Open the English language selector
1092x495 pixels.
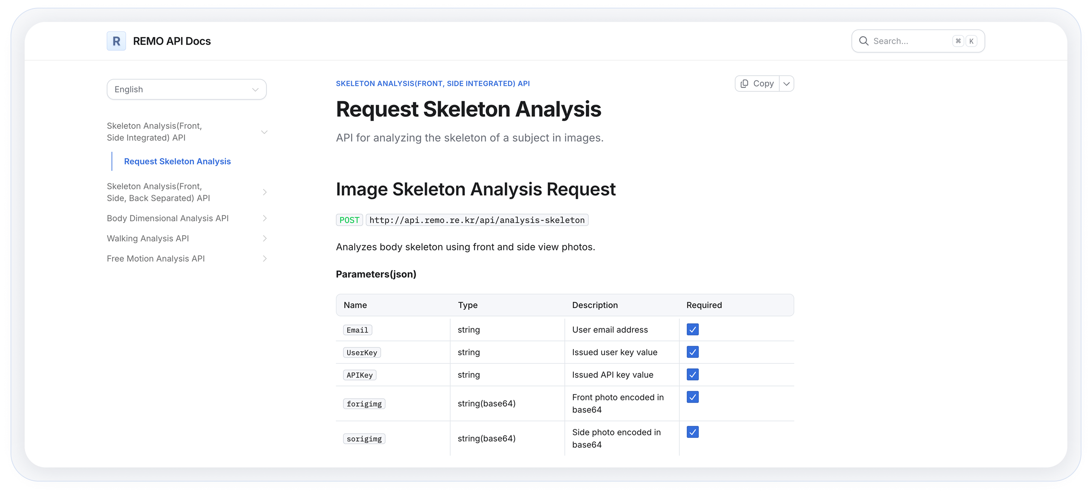(187, 89)
